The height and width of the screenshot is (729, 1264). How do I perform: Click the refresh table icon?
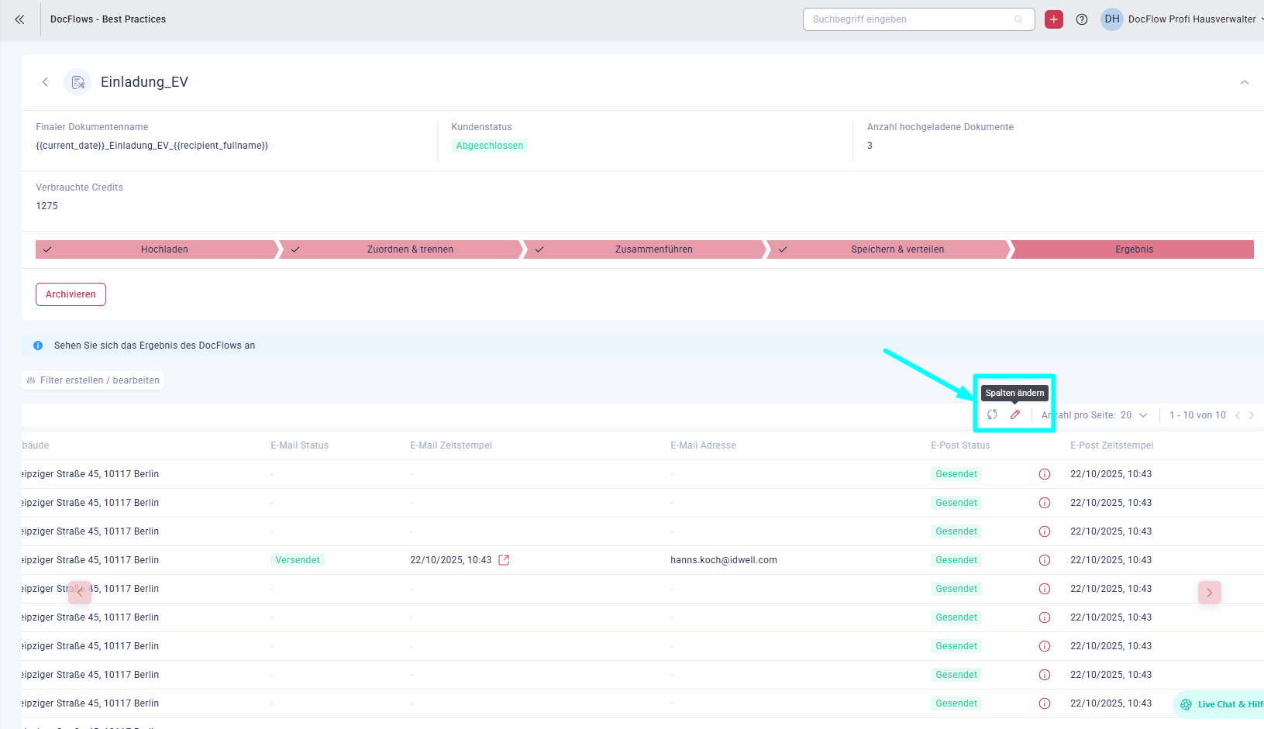click(992, 415)
